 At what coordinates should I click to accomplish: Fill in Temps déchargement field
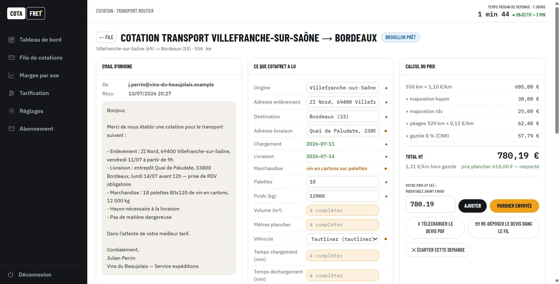click(342, 275)
